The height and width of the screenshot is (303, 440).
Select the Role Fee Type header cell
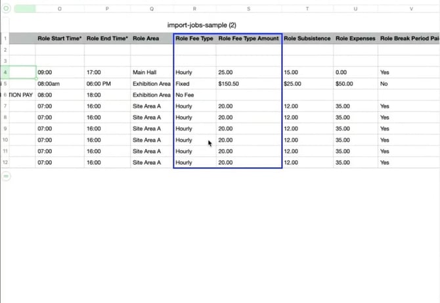(x=194, y=39)
